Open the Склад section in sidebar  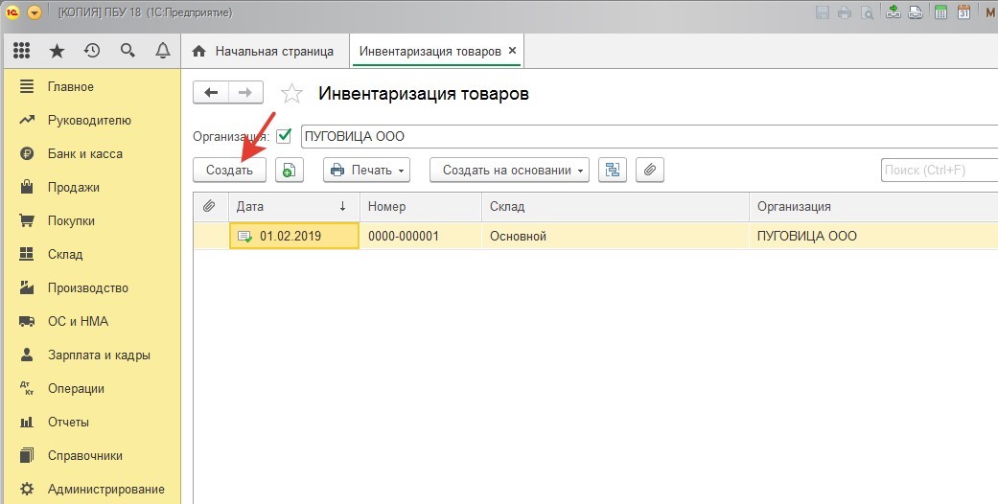tap(65, 255)
